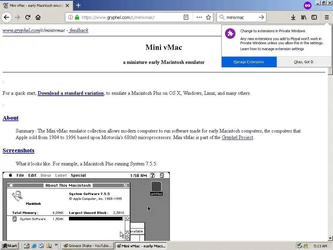Click the taskbar clock showing 5:13 AM

tap(320, 246)
